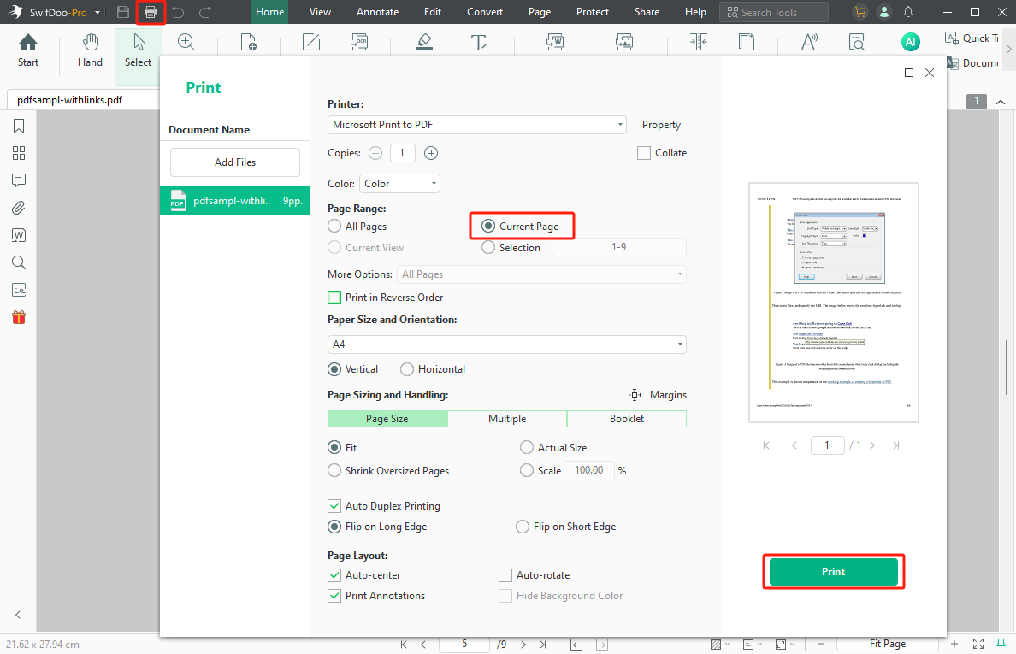Select the Current Page radio button
Screen dimensions: 1016x654
[487, 225]
